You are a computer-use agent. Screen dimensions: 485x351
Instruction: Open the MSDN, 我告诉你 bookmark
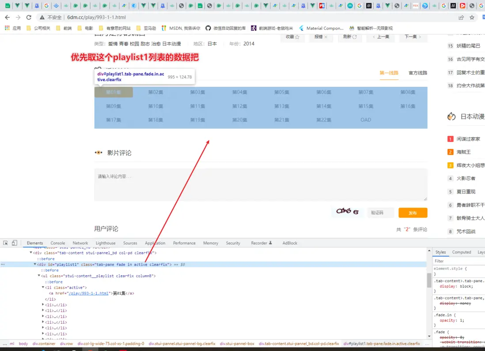point(181,28)
